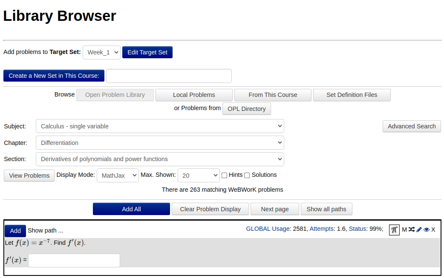Click the pi math objects icon
This screenshot has height=278, width=444.
coord(394,230)
